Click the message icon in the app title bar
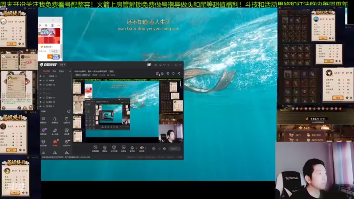The height and width of the screenshot is (199, 354). tap(156, 65)
